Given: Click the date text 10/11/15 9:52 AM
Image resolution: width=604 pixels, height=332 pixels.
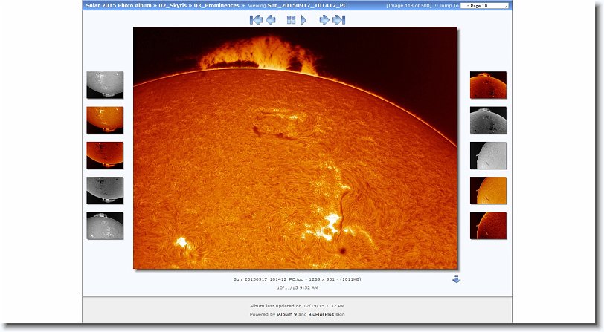Looking at the screenshot, I should click(x=298, y=287).
